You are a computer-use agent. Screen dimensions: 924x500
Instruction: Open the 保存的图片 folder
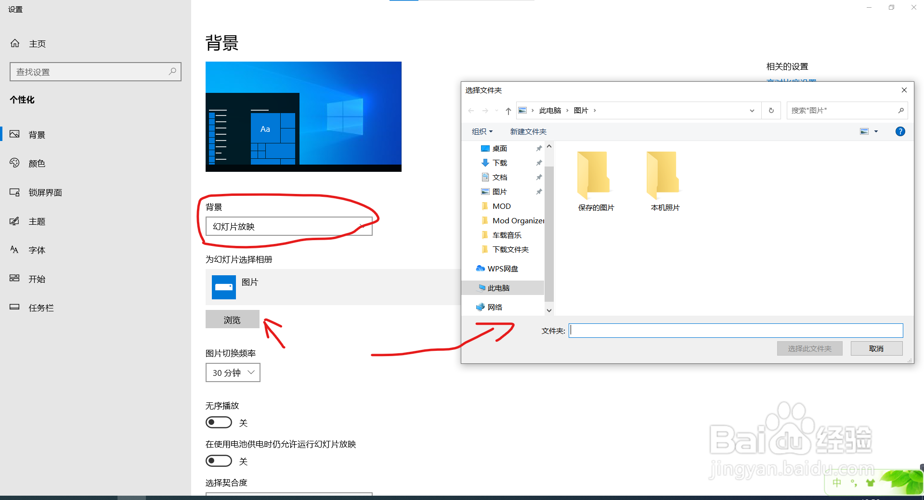[x=596, y=181]
